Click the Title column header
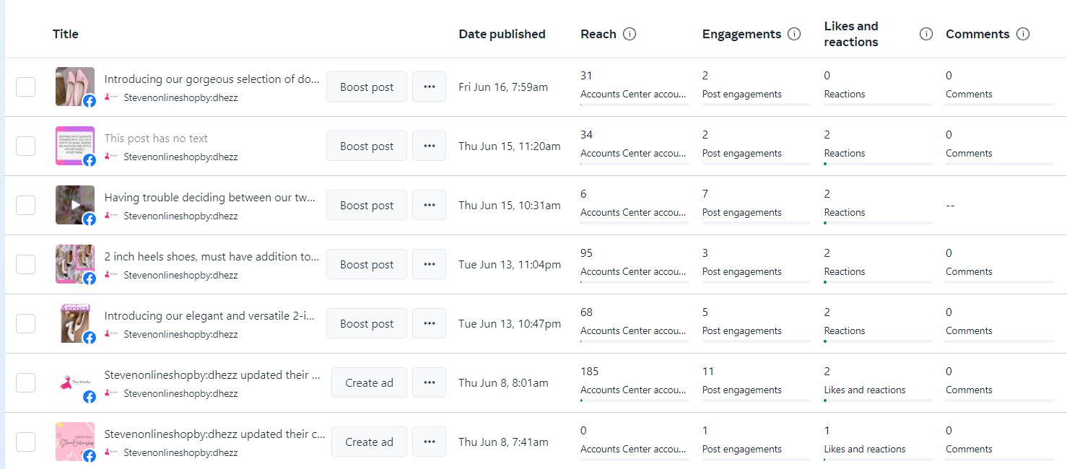 pyautogui.click(x=66, y=34)
